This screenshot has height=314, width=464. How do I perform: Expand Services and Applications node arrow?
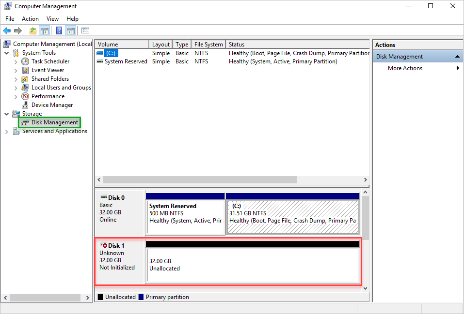(7, 131)
